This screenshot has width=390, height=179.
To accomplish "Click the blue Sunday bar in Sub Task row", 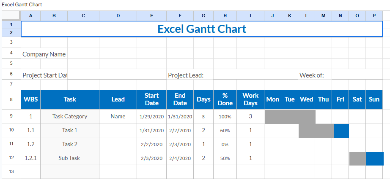I will coord(374,159).
